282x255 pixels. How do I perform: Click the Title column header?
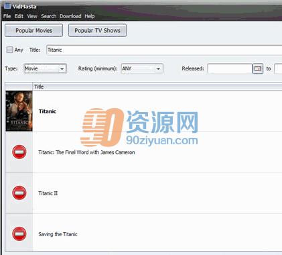pyautogui.click(x=157, y=87)
